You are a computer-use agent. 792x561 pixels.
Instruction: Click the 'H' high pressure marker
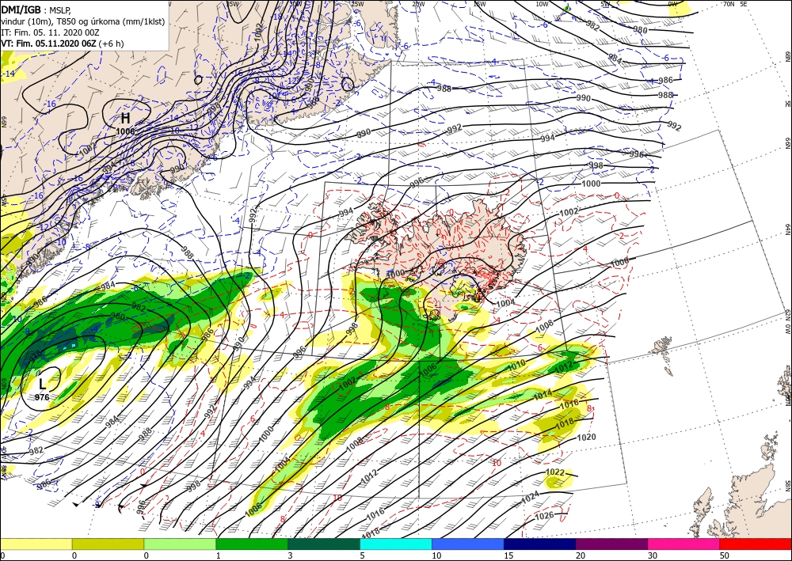pyautogui.click(x=125, y=119)
